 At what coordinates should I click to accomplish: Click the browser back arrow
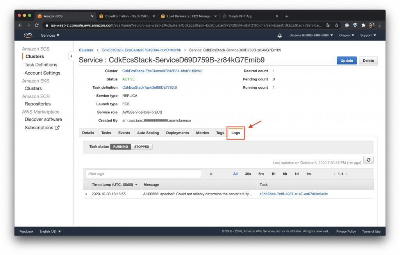pyautogui.click(x=20, y=25)
